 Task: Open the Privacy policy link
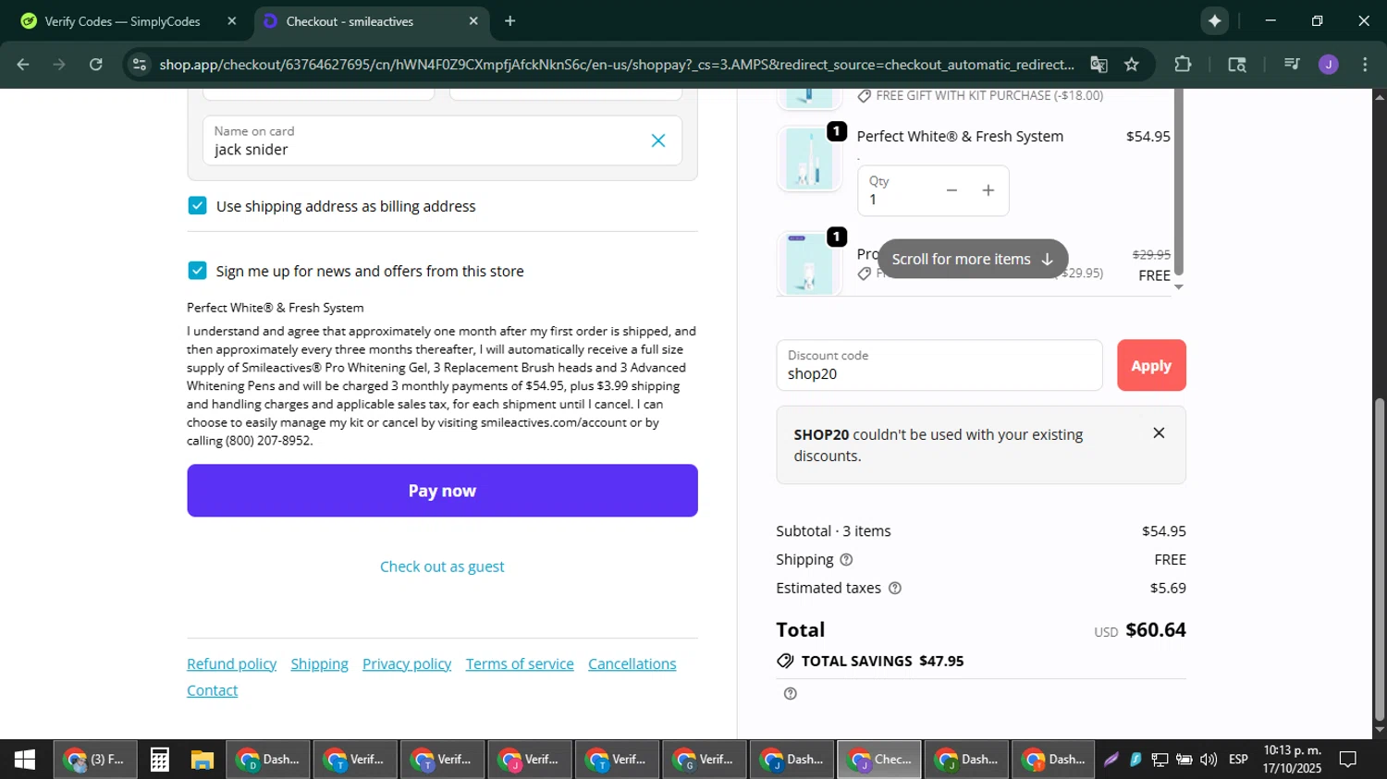[407, 663]
